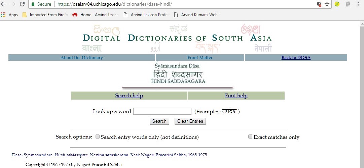This screenshot has height=168, width=364.
Task: Click the browser back arrow
Action: (x=3, y=4)
